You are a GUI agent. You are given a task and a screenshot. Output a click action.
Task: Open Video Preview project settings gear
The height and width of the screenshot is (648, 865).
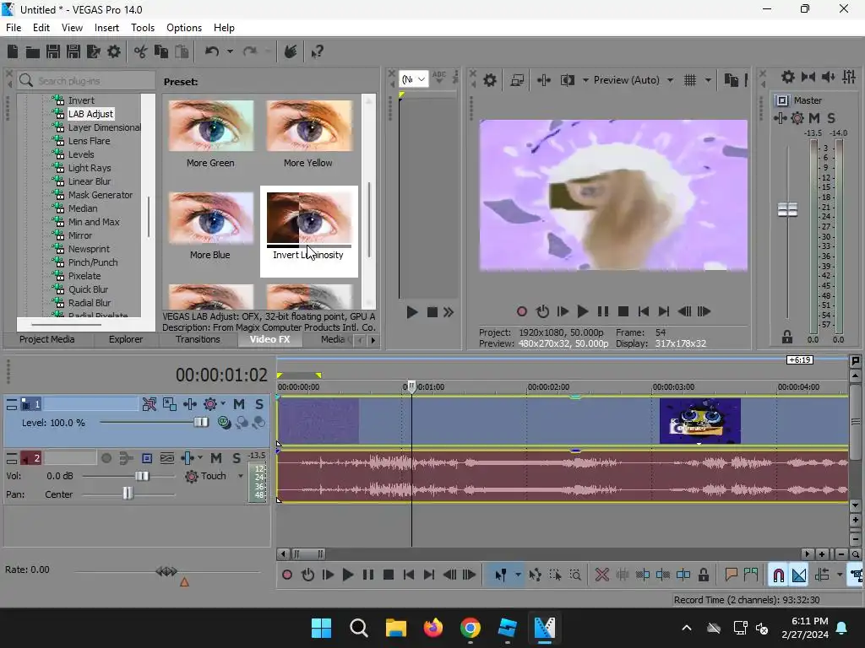(490, 80)
